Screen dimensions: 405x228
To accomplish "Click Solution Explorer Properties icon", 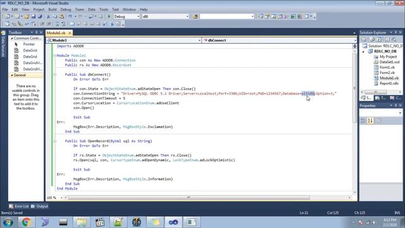I will click(x=364, y=39).
